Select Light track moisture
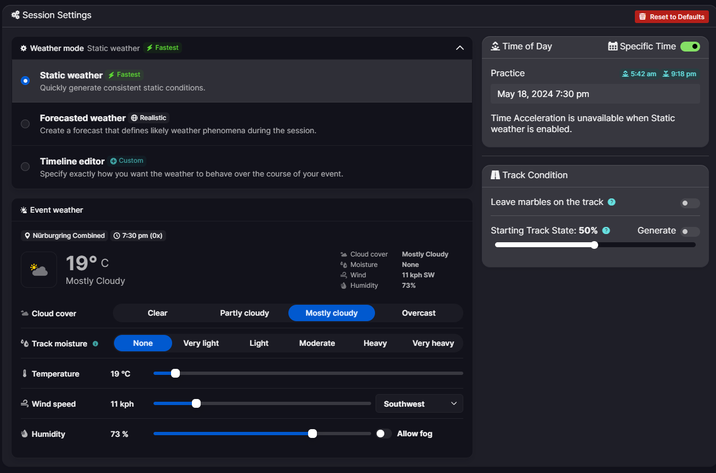 (259, 343)
